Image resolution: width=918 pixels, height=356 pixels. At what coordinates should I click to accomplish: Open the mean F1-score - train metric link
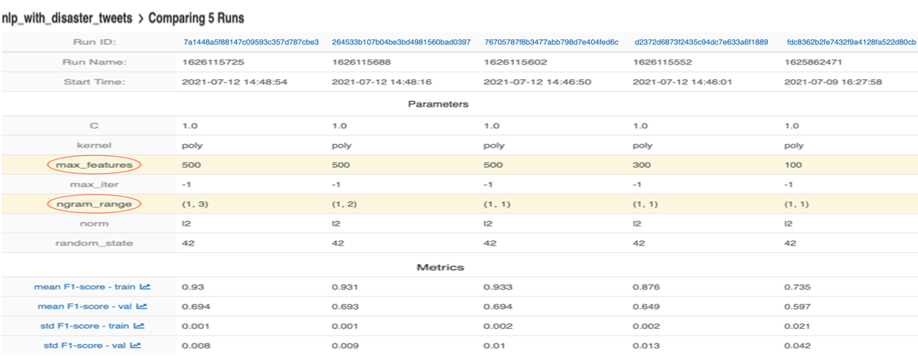pos(85,287)
